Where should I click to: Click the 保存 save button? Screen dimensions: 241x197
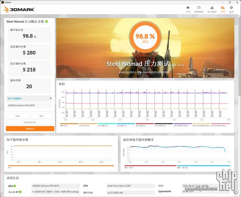coord(42,116)
